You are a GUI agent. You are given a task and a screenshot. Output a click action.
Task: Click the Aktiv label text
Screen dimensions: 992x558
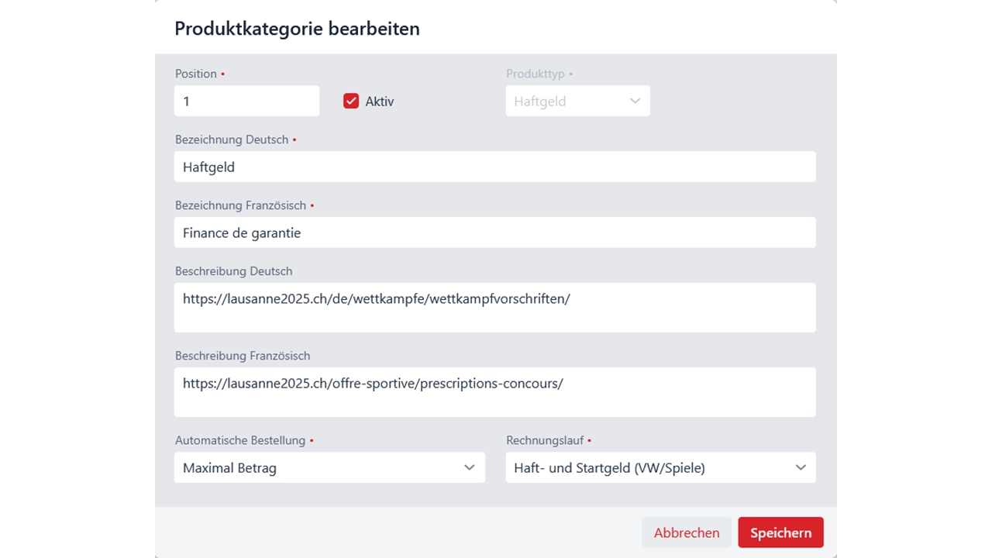click(x=380, y=102)
